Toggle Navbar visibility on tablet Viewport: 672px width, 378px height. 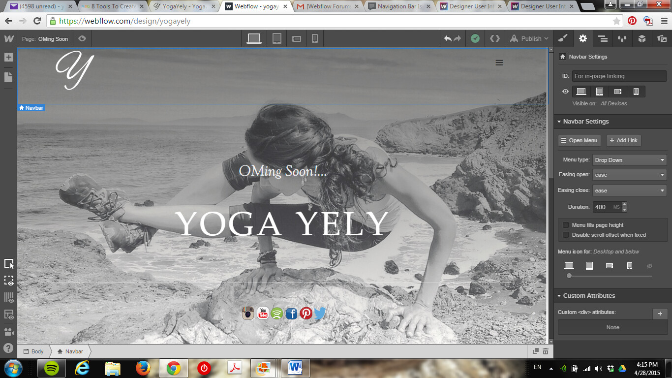click(599, 92)
